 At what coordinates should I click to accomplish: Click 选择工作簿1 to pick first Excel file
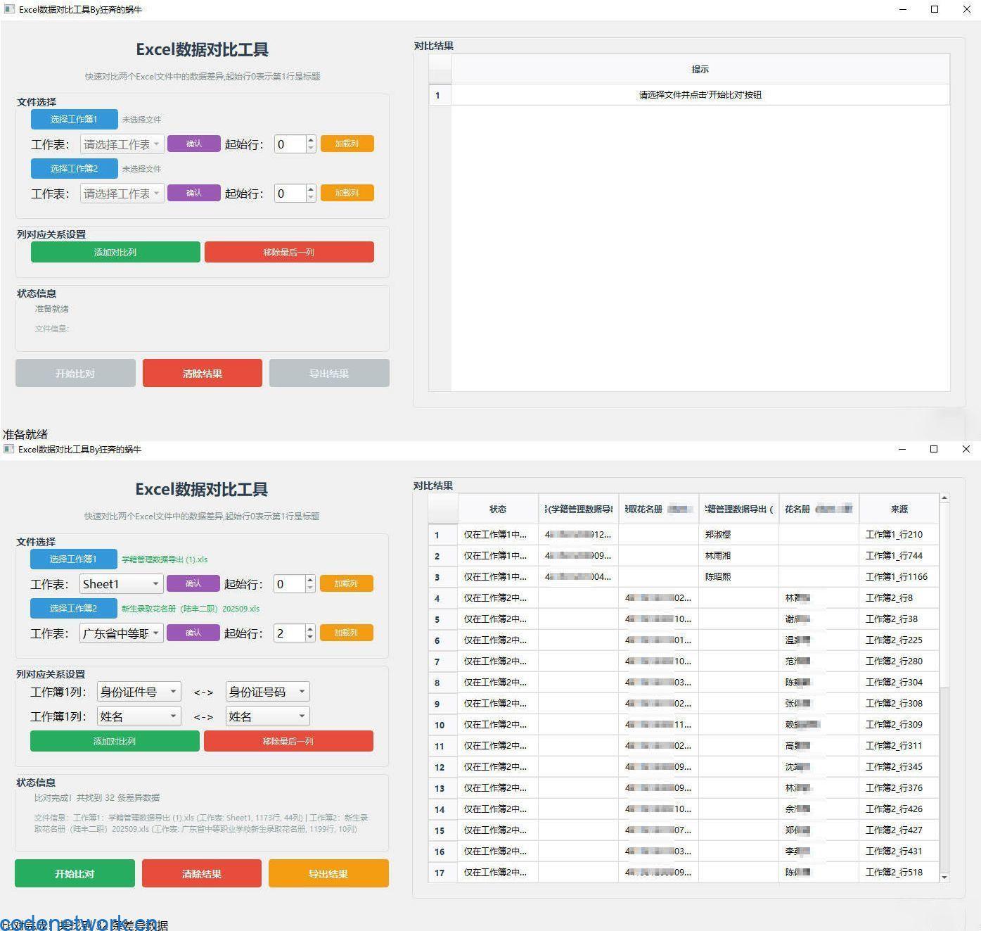pyautogui.click(x=73, y=559)
